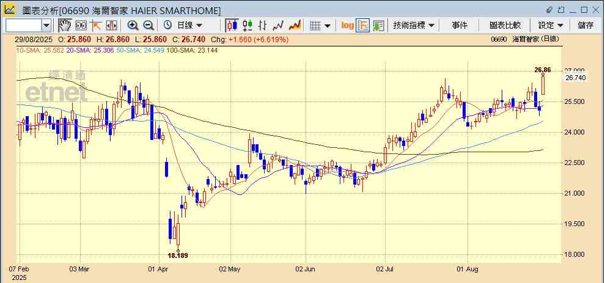Open the 日線 period dropdown
This screenshot has height=283, width=605.
(189, 26)
